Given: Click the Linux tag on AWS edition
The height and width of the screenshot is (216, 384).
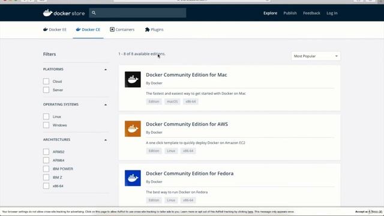Looking at the screenshot, I should point(171,151).
